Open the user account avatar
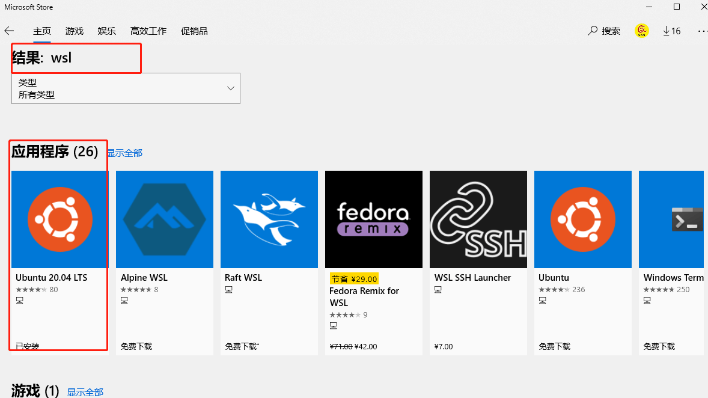This screenshot has width=708, height=398. coord(642,31)
